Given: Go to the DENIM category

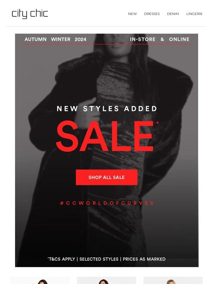Looking at the screenshot, I should pyautogui.click(x=173, y=14).
